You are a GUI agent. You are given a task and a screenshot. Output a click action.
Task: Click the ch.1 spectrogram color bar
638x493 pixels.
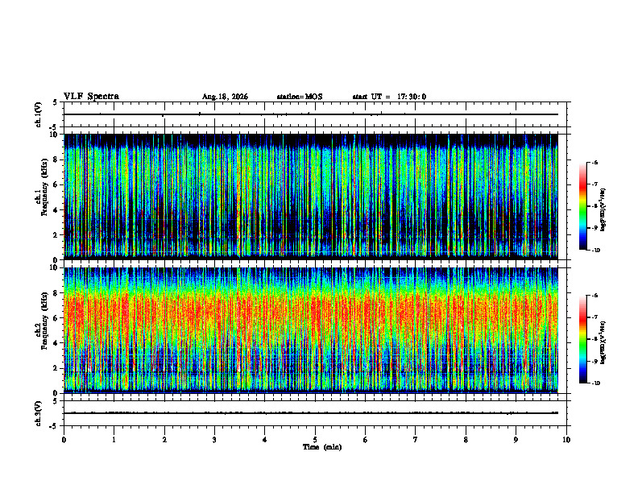click(583, 206)
